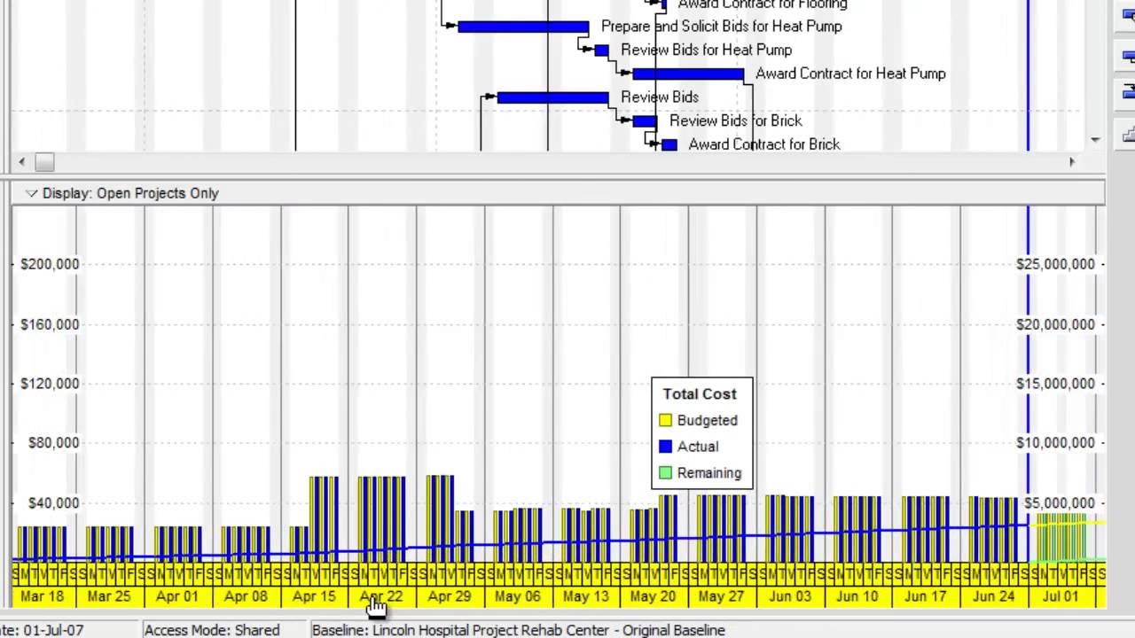Click the $10,000,000 right axis label

1055,443
